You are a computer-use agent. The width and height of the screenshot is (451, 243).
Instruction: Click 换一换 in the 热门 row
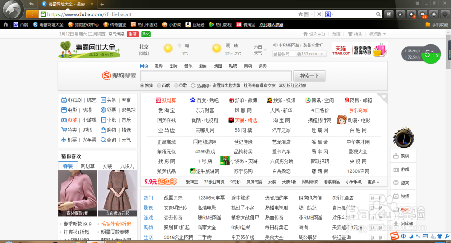(x=376, y=198)
